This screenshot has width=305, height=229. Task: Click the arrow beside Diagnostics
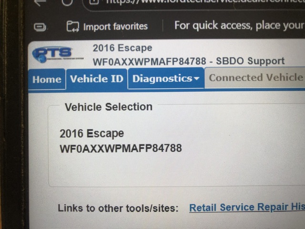tap(197, 78)
